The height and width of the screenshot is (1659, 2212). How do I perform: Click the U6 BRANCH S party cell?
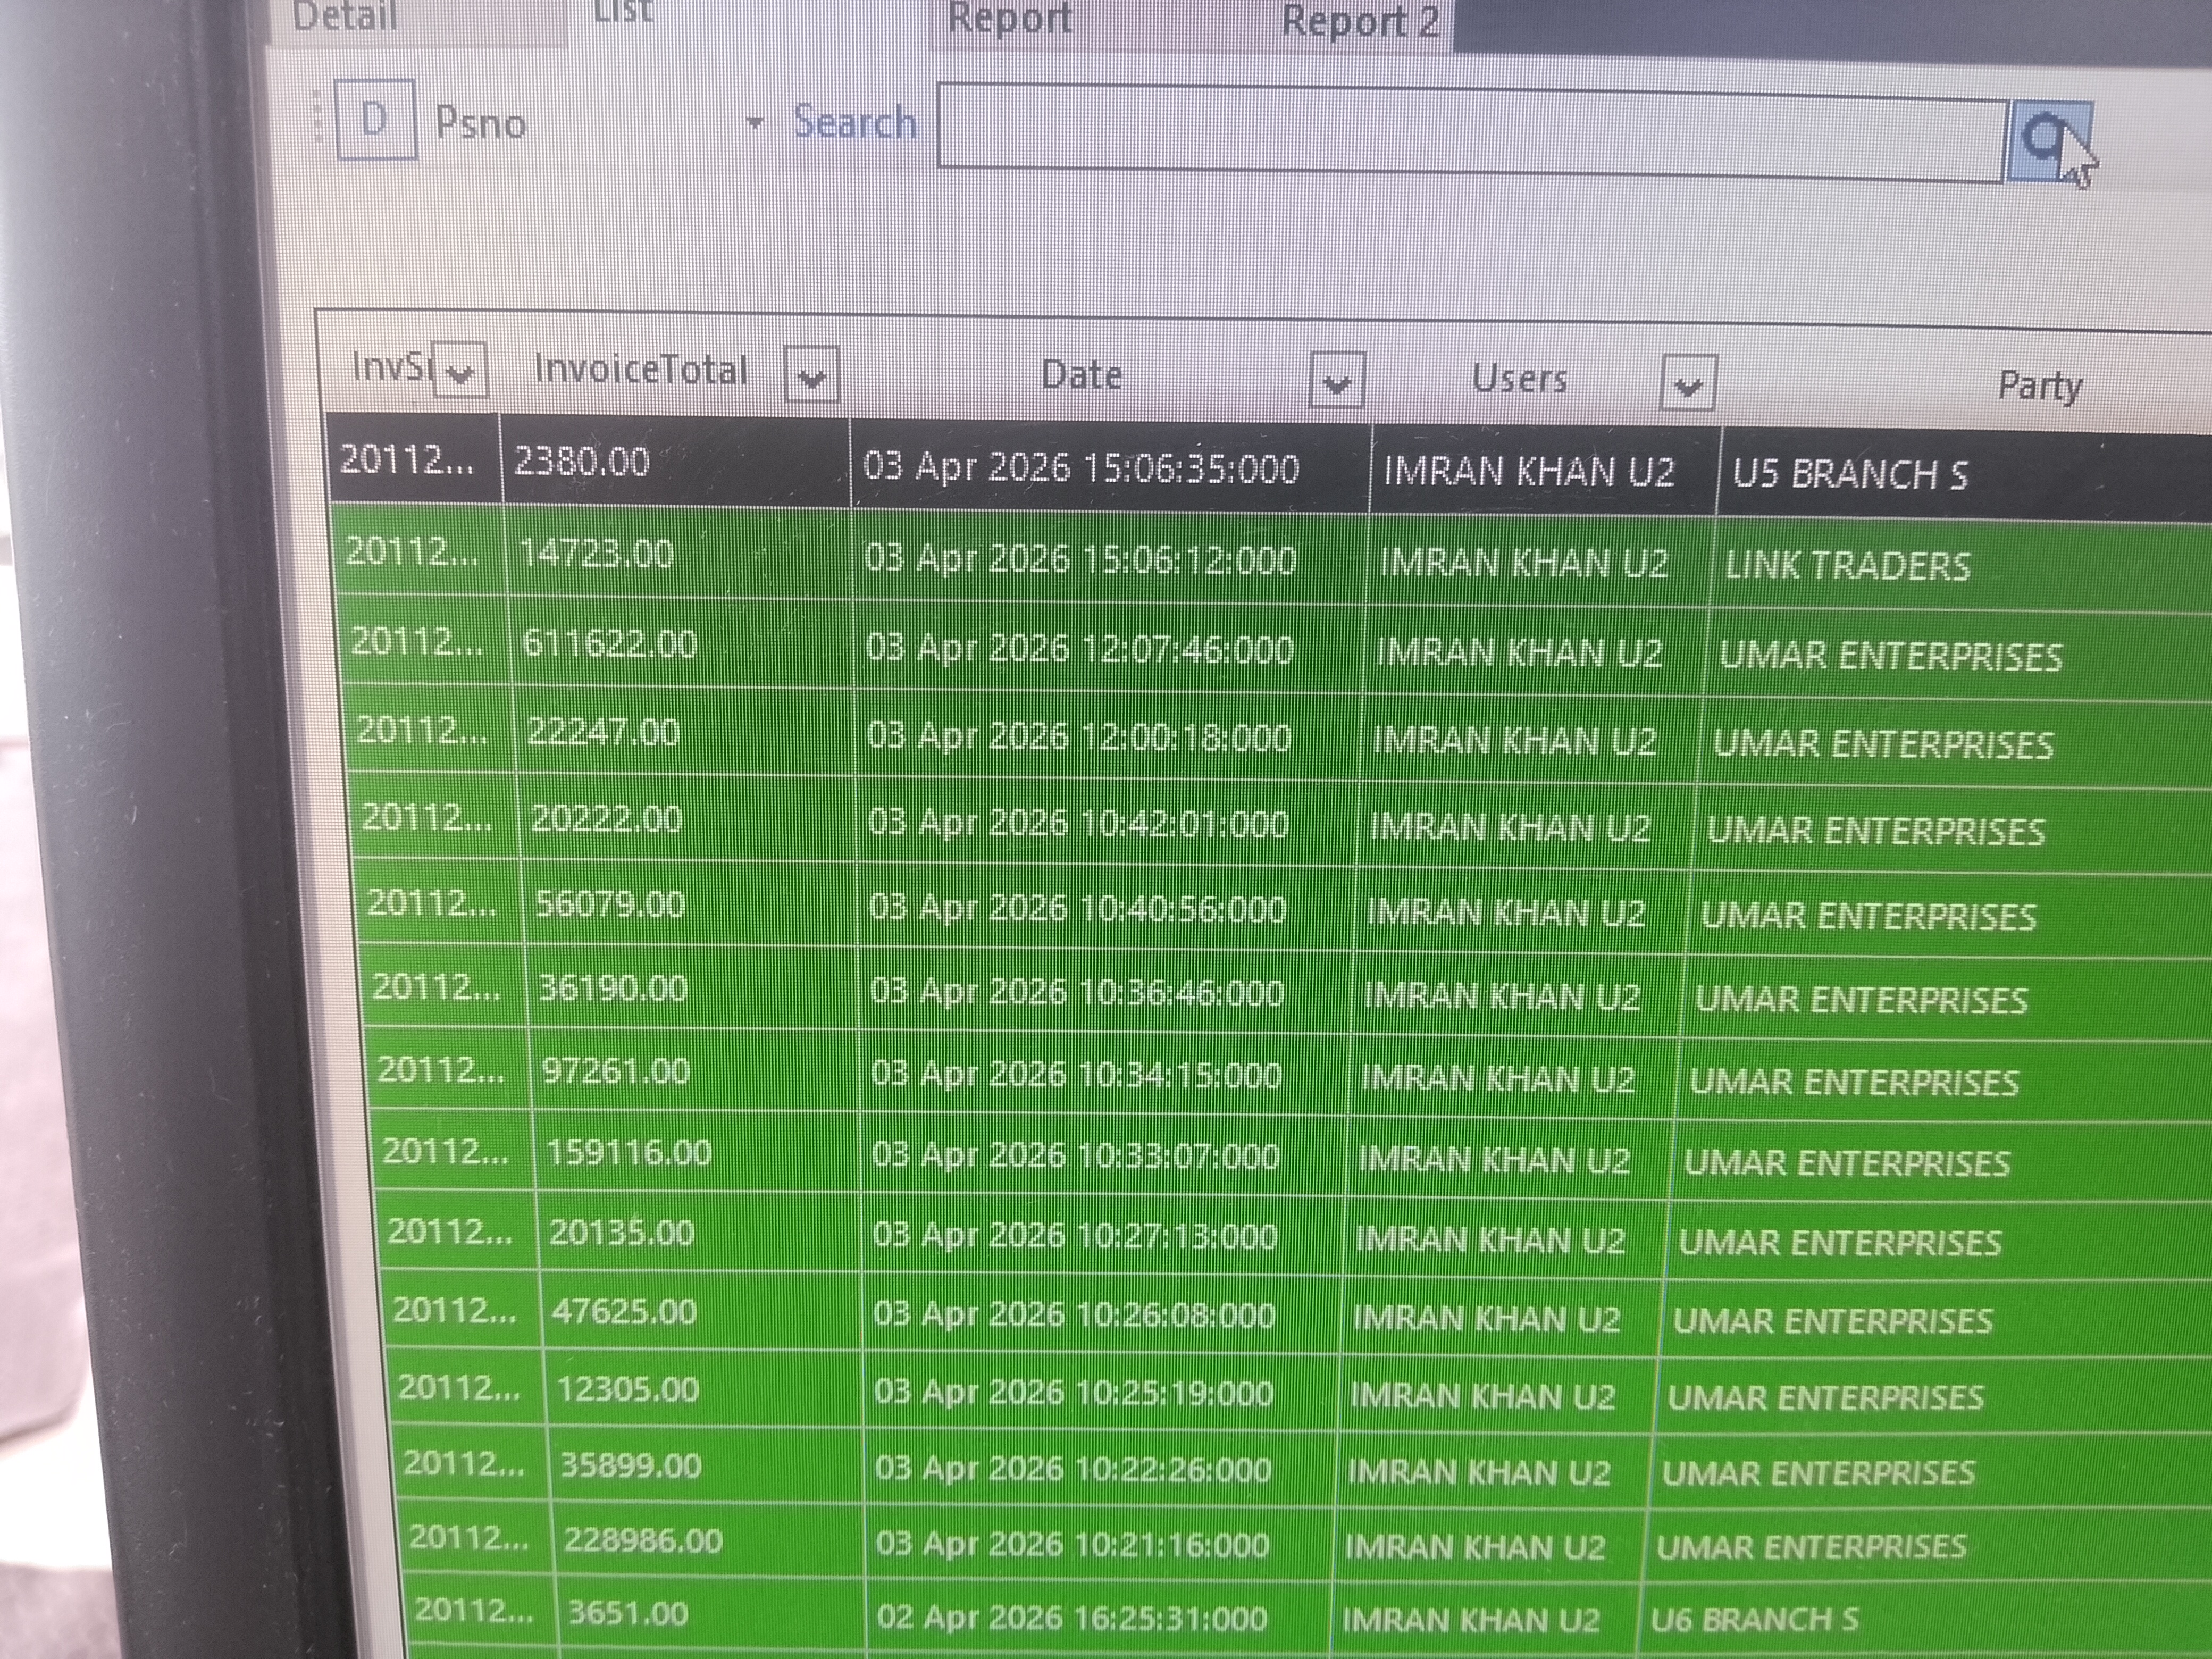[1924, 1620]
